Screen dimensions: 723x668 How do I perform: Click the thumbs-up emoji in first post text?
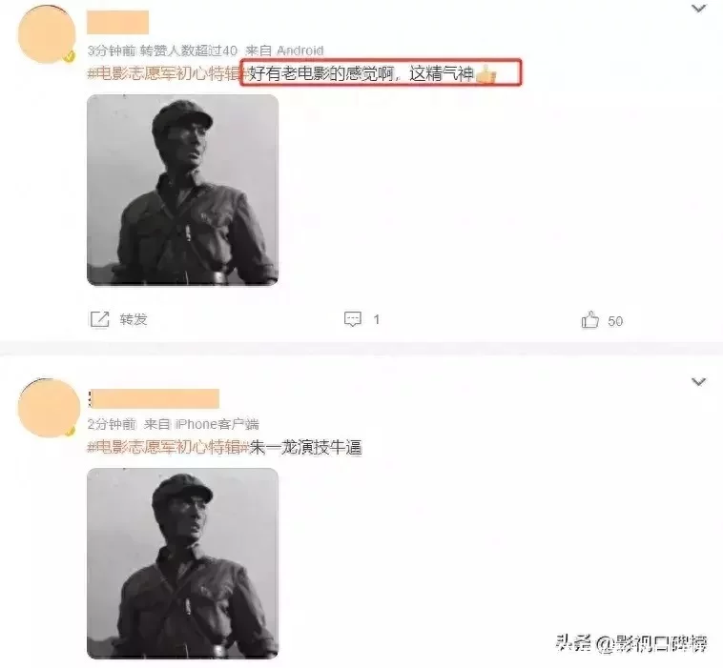(485, 74)
